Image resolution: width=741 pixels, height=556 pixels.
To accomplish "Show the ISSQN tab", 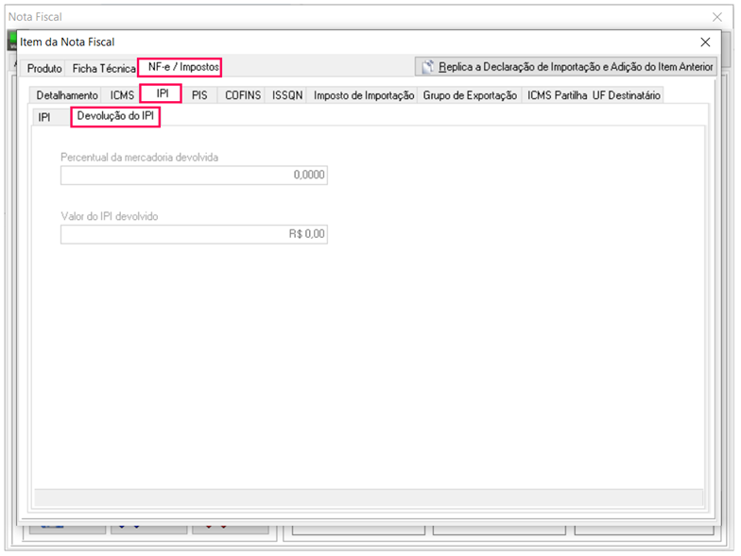I will (x=287, y=95).
